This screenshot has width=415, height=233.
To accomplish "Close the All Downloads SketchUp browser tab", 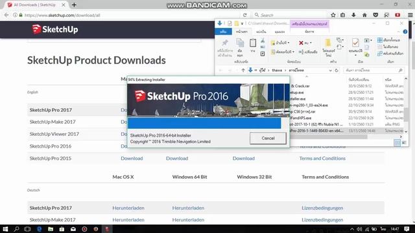I will (x=64, y=5).
